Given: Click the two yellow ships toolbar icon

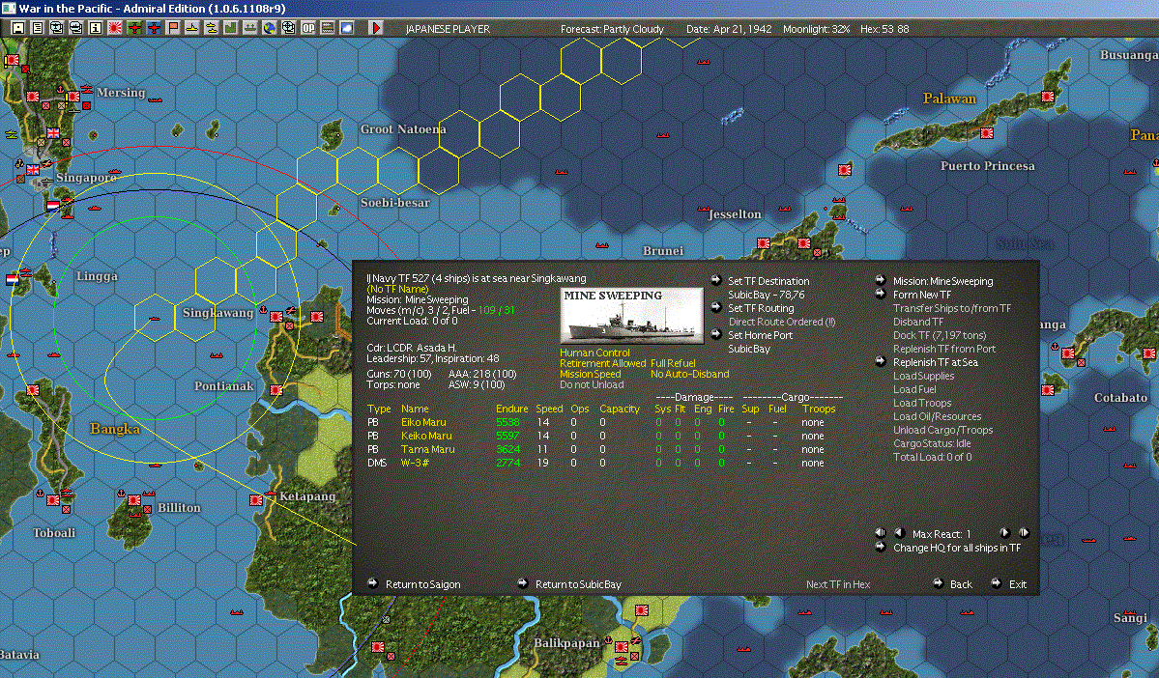Looking at the screenshot, I should 212,28.
